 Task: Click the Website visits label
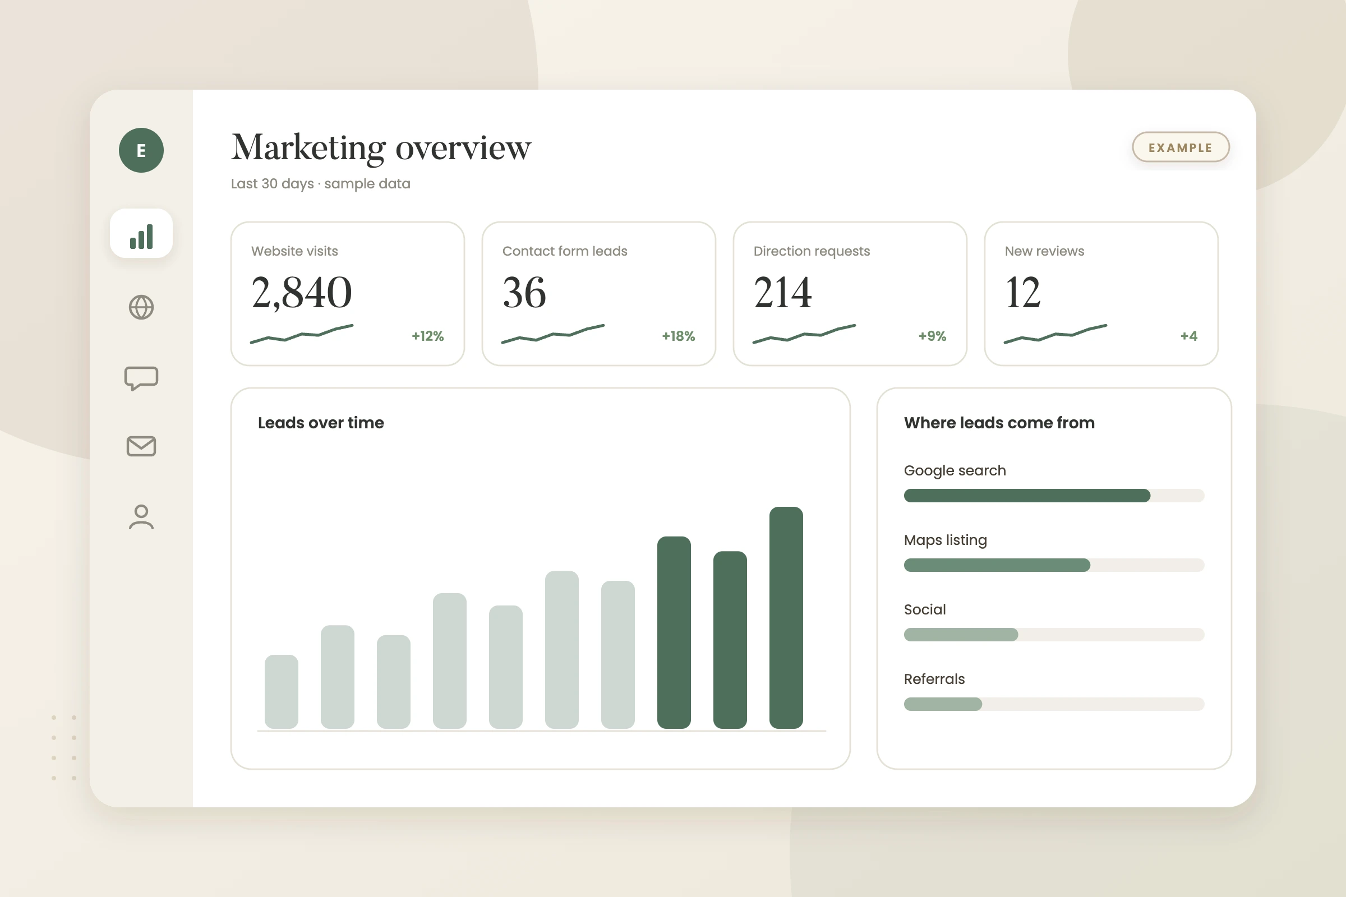point(294,251)
